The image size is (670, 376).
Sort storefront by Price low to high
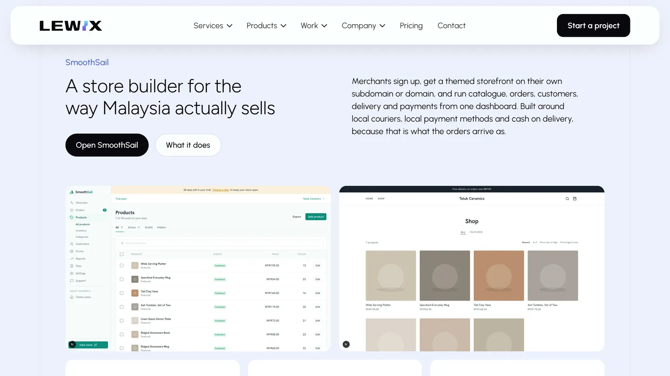point(549,242)
